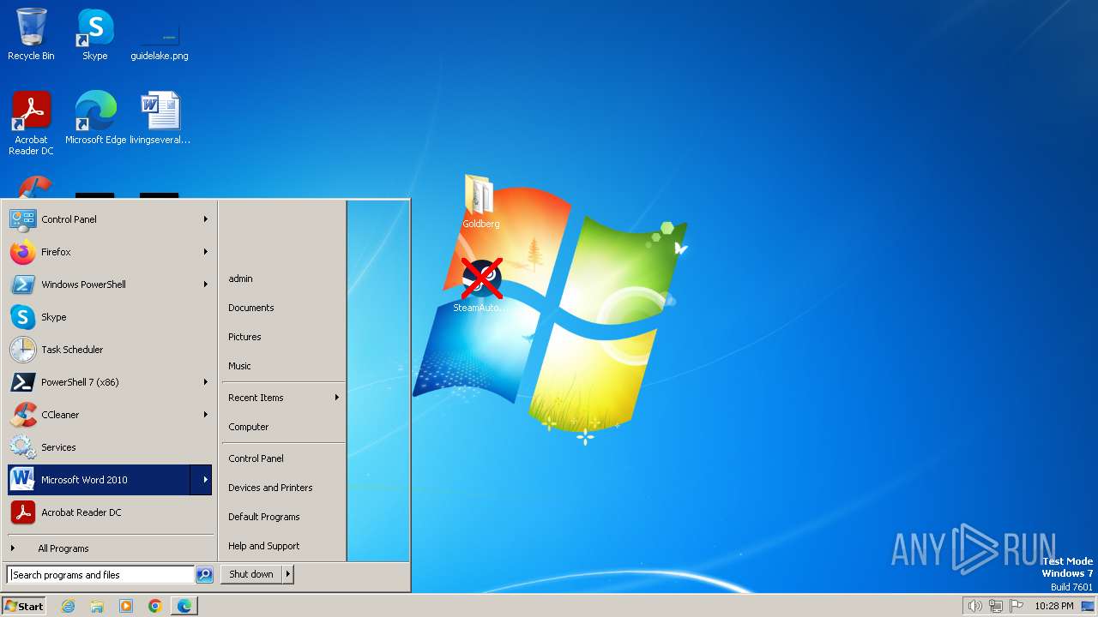Viewport: 1098px width, 617px height.
Task: Click the CCleaner icon in Start menu
Action: tap(22, 415)
